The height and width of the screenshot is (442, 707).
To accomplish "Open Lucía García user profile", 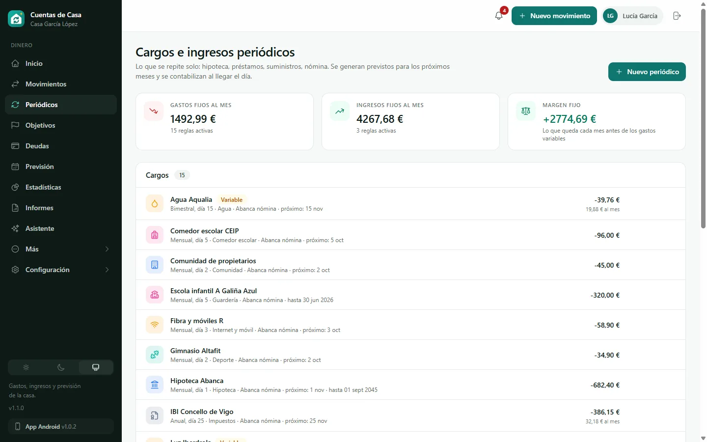I will point(632,16).
